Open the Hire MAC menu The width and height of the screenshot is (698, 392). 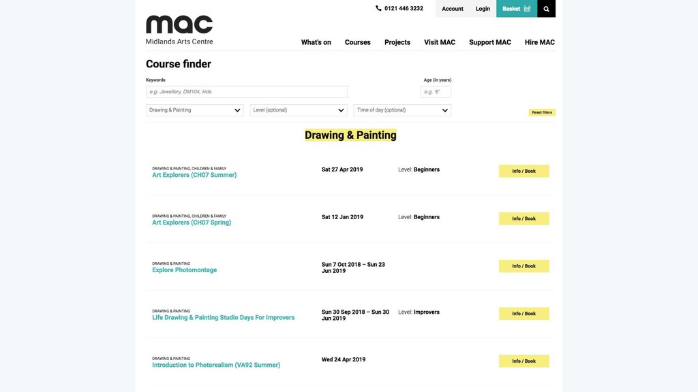click(540, 42)
